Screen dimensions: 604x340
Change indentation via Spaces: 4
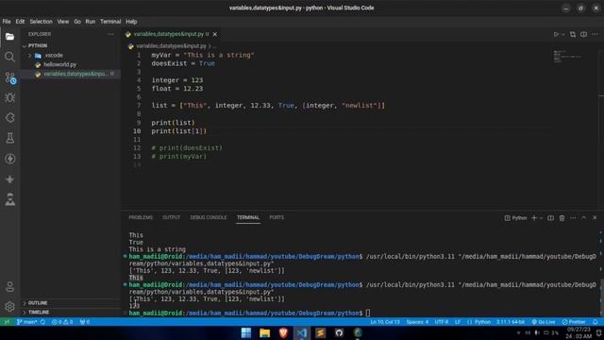[417, 322]
